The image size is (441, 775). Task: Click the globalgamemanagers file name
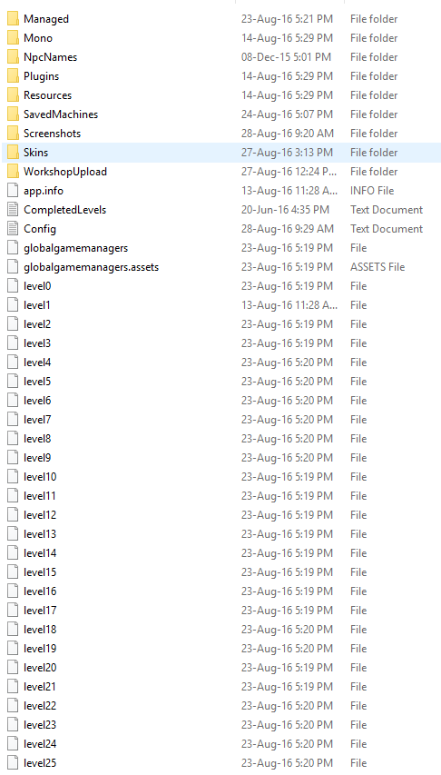tap(75, 248)
